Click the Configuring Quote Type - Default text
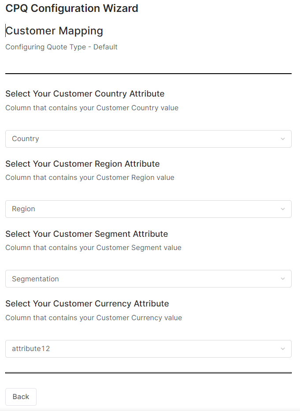The width and height of the screenshot is (300, 411). pyautogui.click(x=61, y=47)
